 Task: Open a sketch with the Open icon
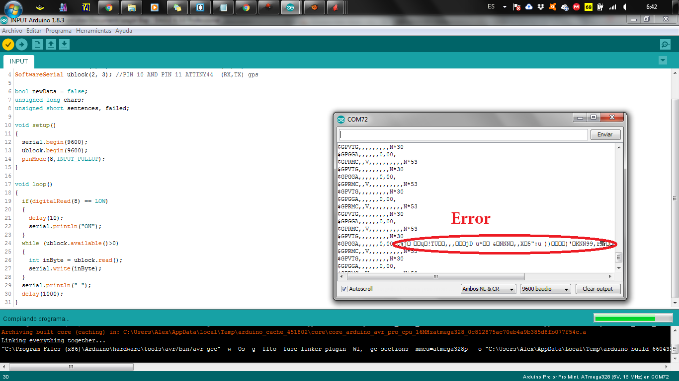(51, 45)
